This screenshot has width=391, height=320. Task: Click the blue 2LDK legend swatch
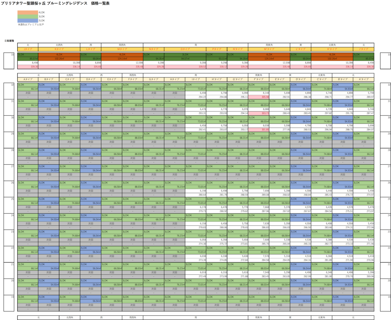point(28,20)
